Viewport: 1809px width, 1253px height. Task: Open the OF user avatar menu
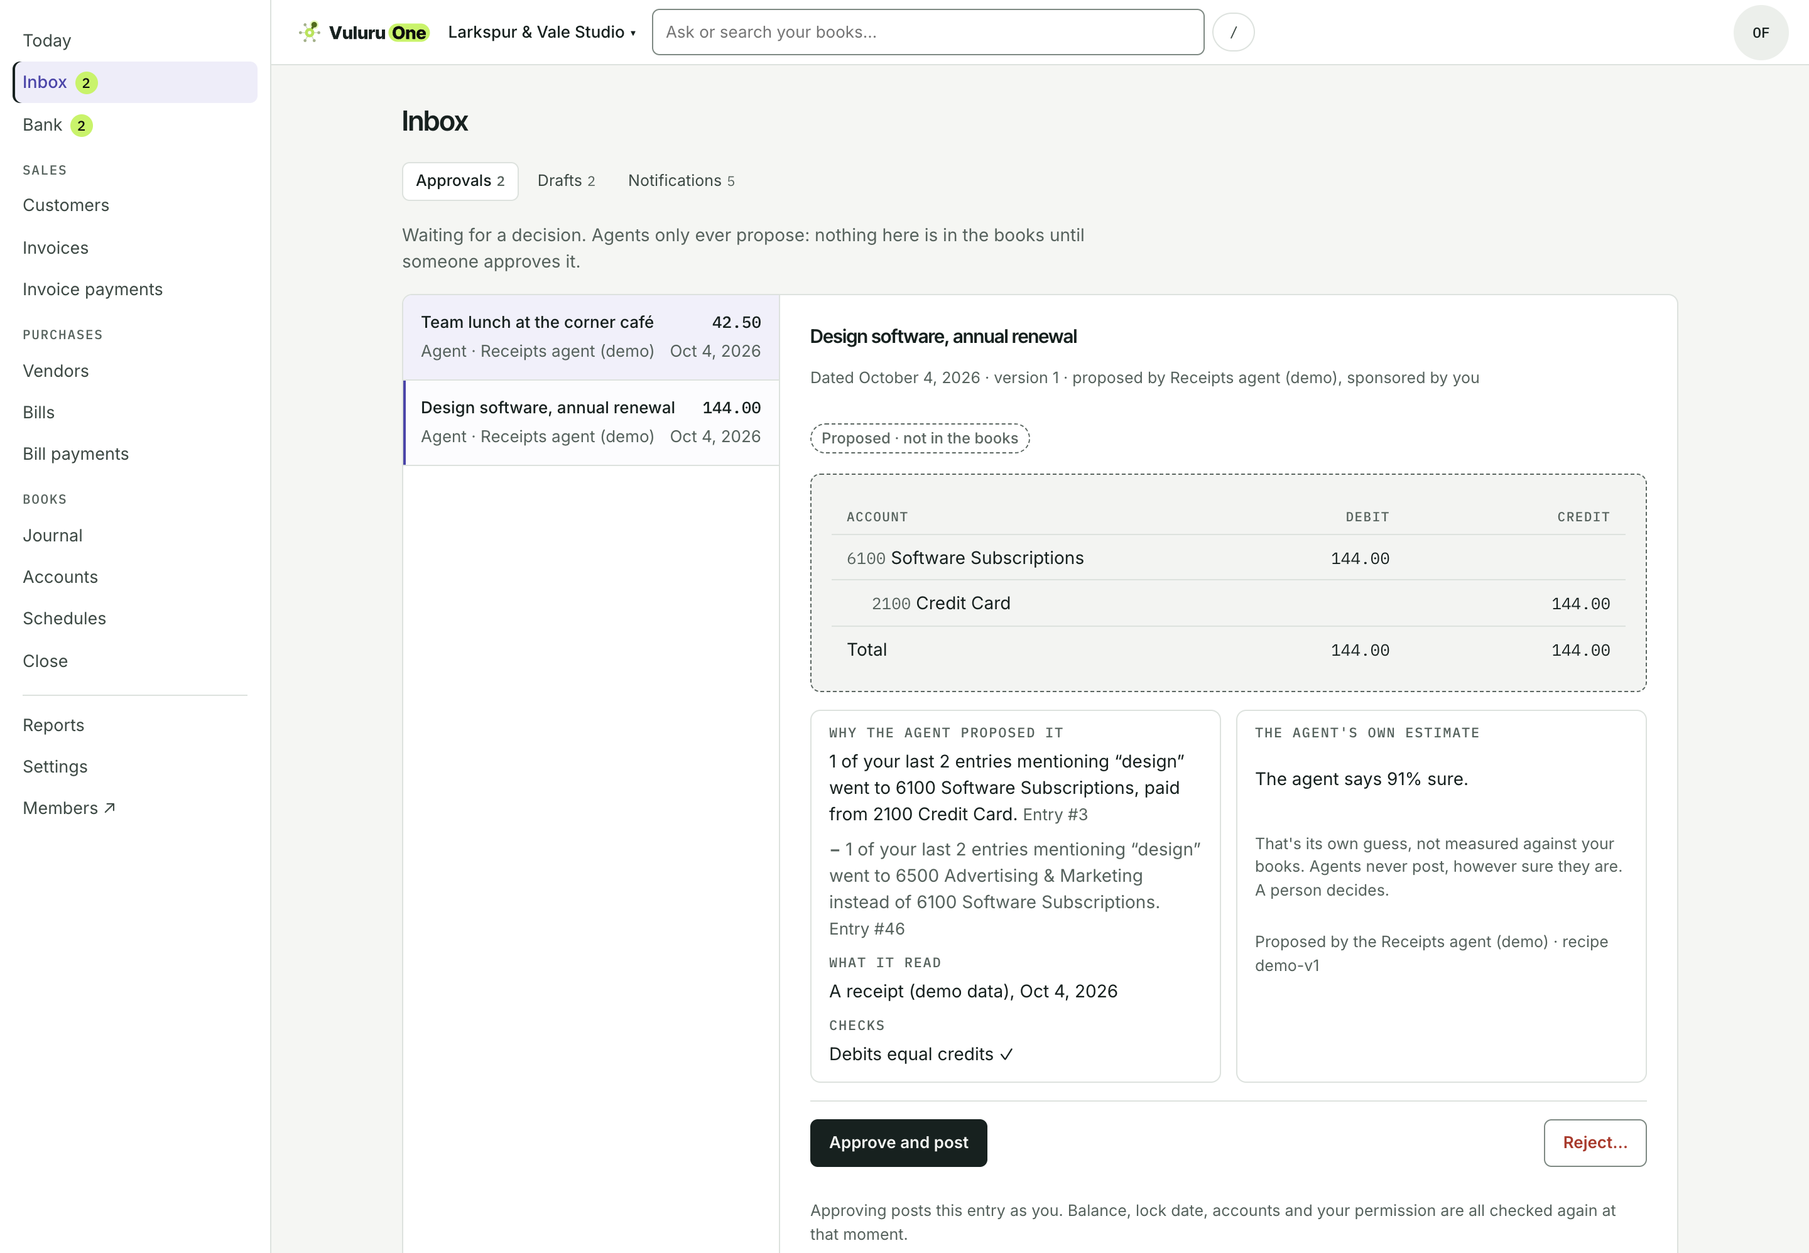pos(1760,32)
